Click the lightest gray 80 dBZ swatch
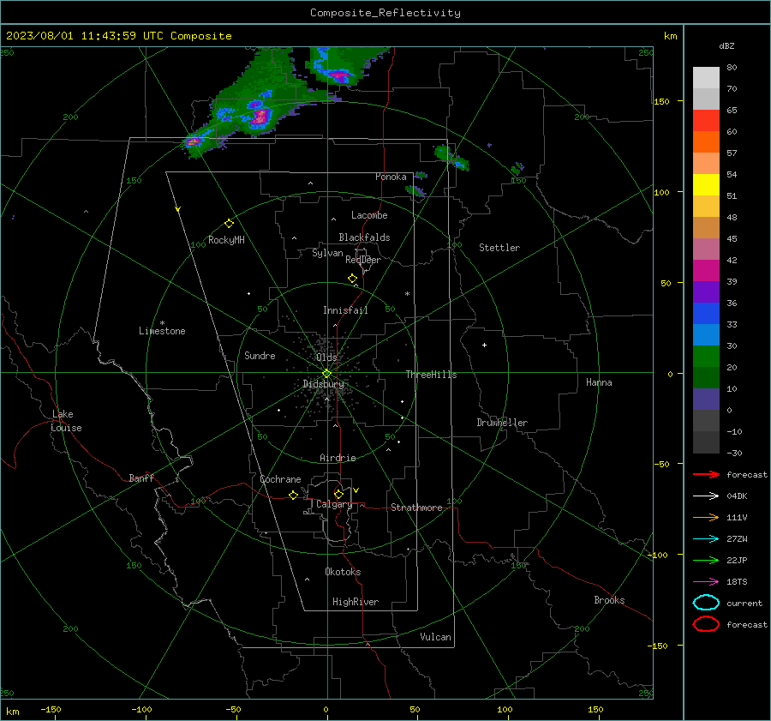This screenshot has height=721, width=771. pyautogui.click(x=706, y=77)
